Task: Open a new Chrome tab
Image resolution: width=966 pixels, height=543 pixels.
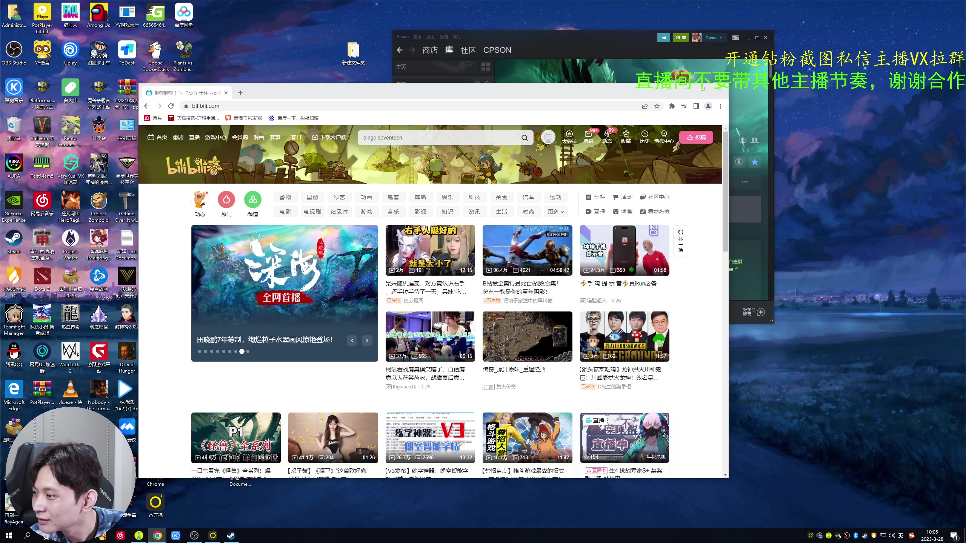Action: click(x=240, y=93)
